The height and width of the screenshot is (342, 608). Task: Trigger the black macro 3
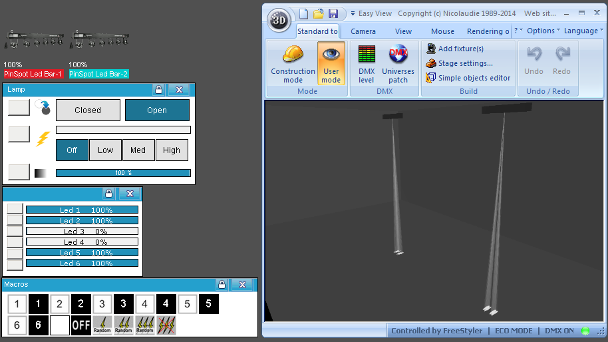pos(123,303)
